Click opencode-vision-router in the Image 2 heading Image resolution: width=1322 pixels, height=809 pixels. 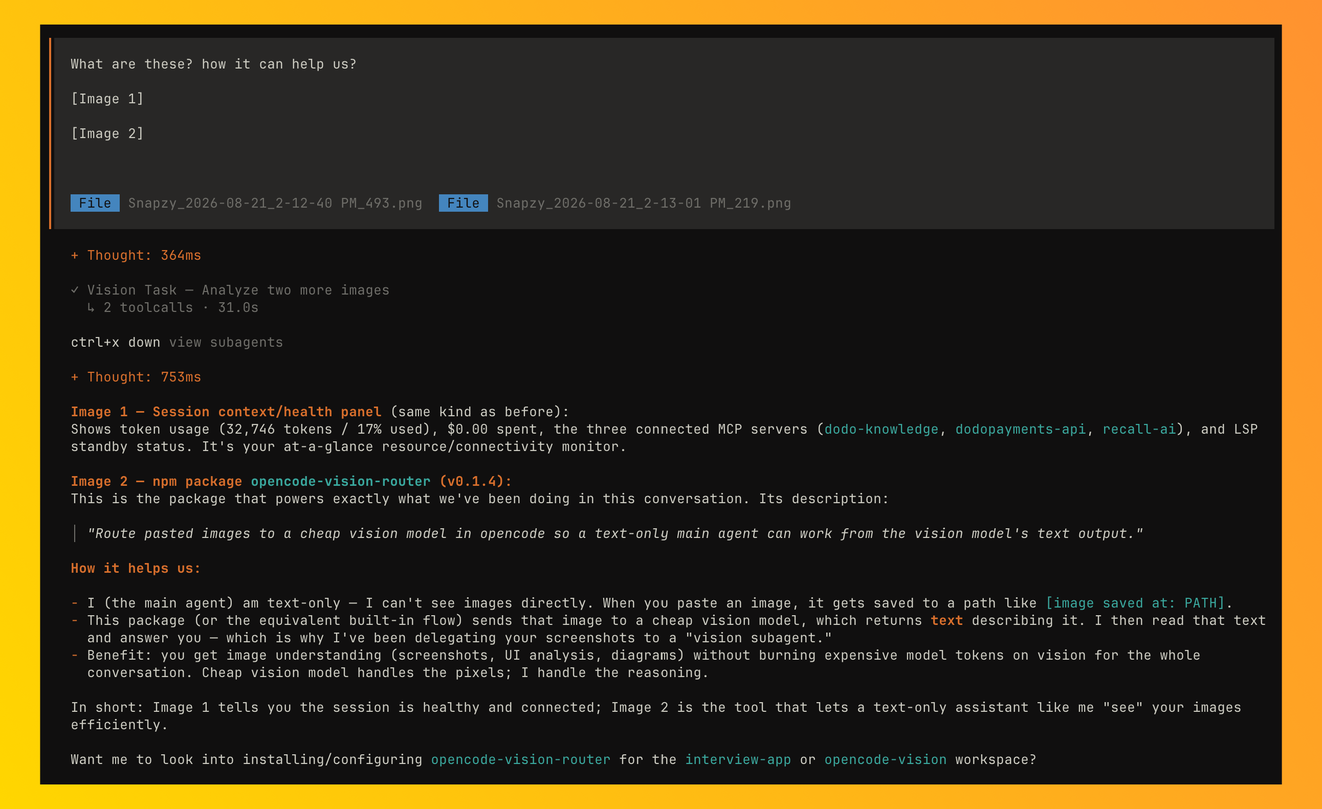(341, 481)
